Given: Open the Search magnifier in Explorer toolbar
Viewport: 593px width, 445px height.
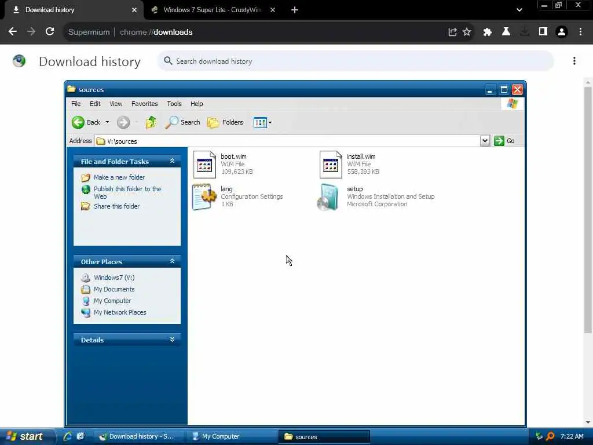Looking at the screenshot, I should [171, 122].
